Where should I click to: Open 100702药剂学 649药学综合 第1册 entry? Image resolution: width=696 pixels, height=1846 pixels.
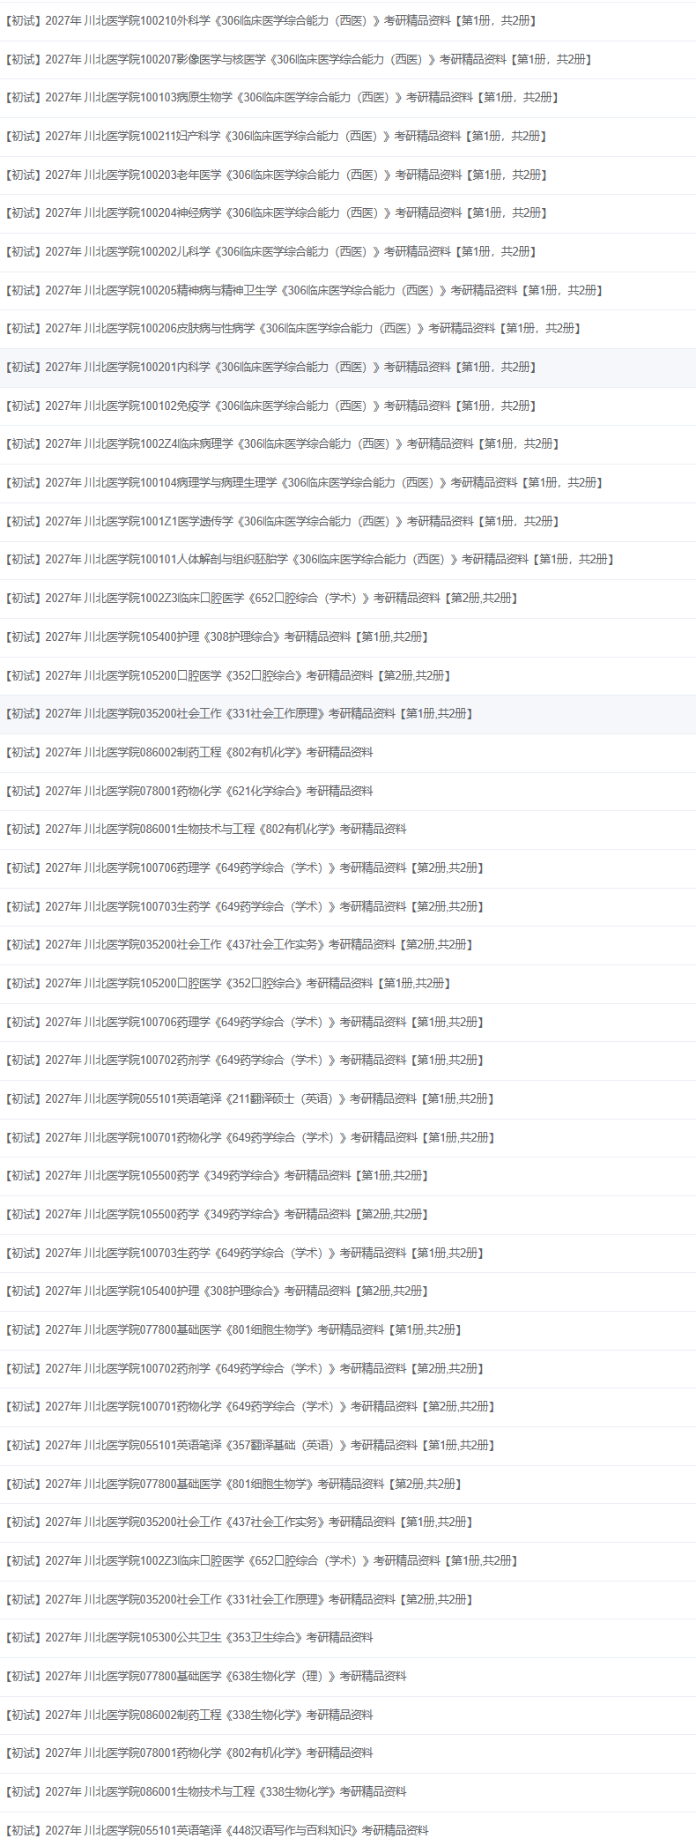pyautogui.click(x=244, y=1060)
